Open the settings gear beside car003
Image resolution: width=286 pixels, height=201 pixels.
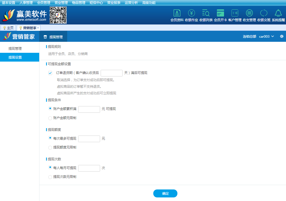[x=282, y=36]
